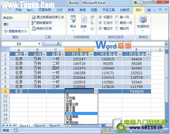Image resolution: width=170 pixels, height=134 pixels.
Task: Open the Page Layout (页面布局) tab
Action: pyautogui.click(x=45, y=10)
